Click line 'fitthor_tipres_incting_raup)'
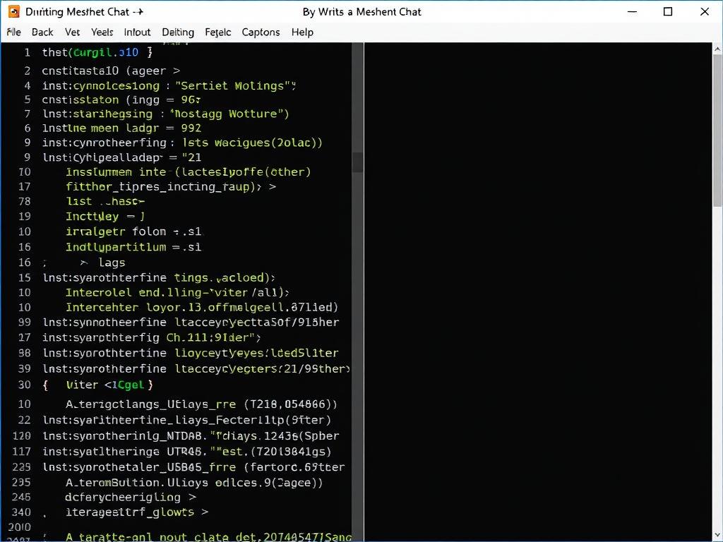 point(171,186)
